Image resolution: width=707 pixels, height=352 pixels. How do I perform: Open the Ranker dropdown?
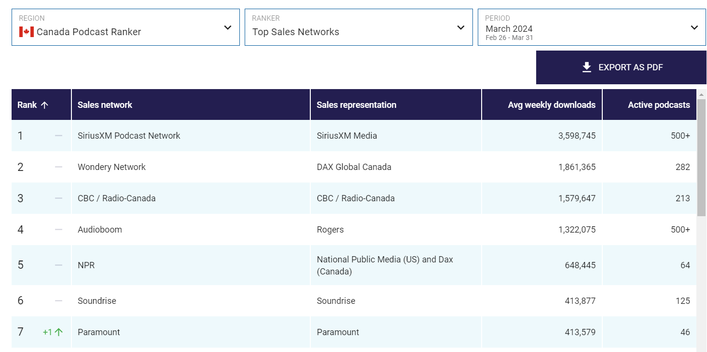point(359,27)
